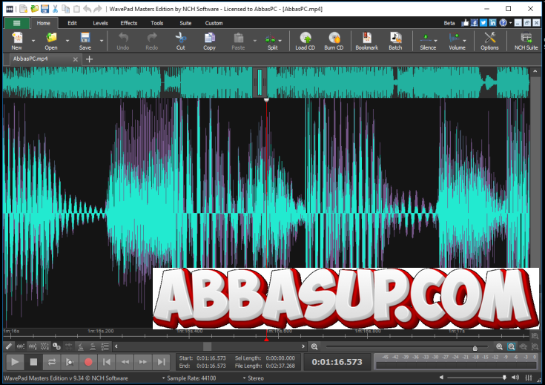Open the Batch converter icon

[395, 38]
